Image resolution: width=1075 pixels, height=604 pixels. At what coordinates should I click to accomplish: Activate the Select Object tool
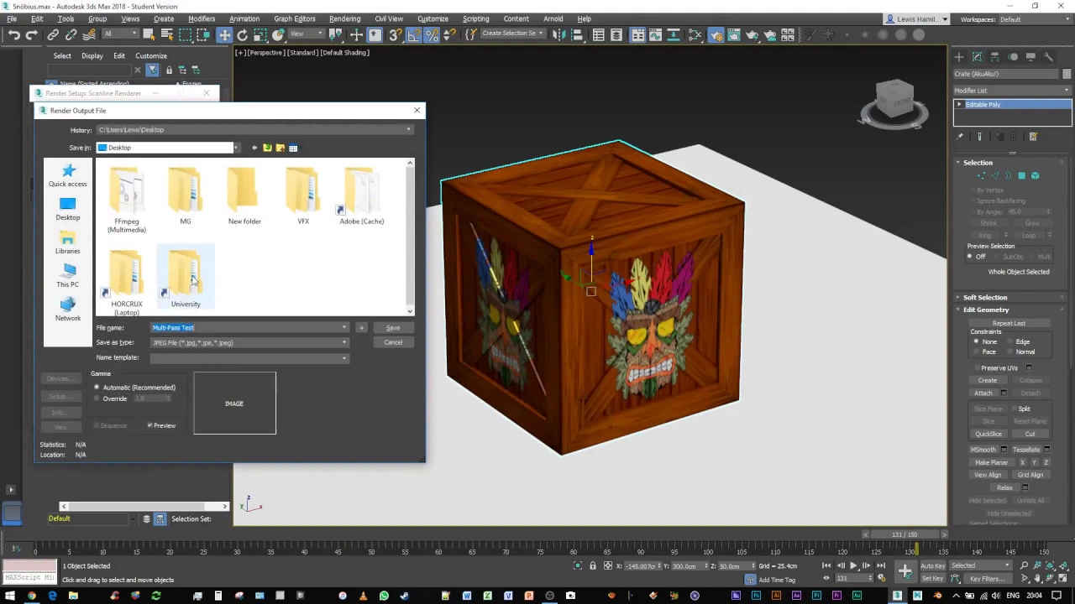click(x=149, y=34)
